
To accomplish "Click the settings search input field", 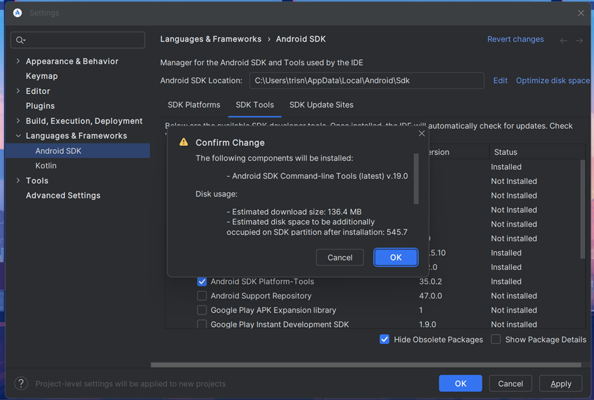I will (78, 40).
